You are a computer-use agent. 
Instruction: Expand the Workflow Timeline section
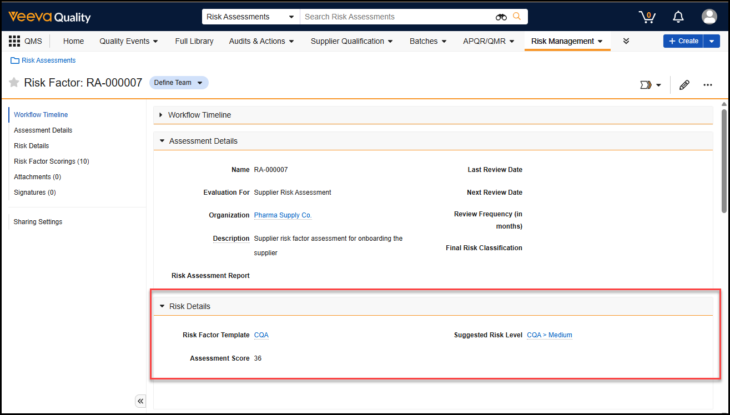tap(161, 115)
